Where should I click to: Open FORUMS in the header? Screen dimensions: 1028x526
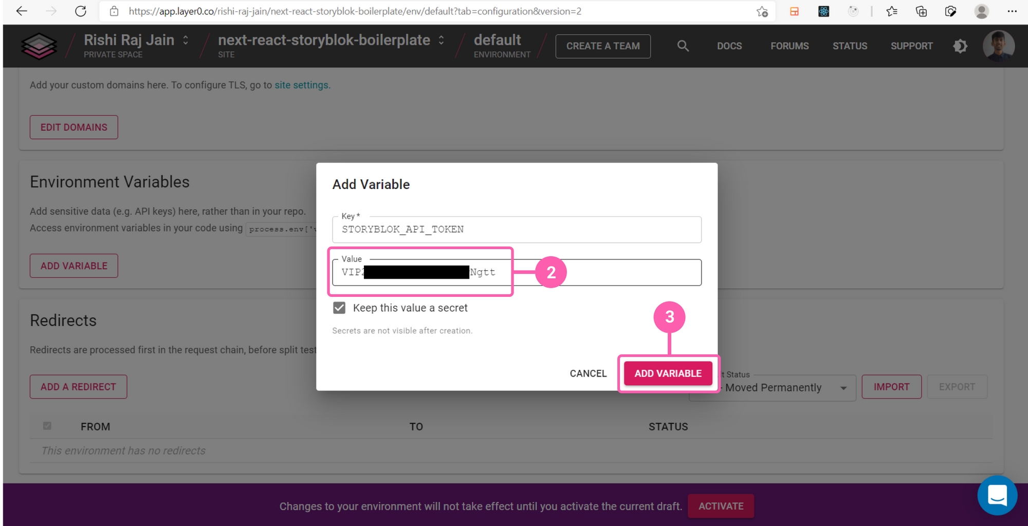[790, 46]
